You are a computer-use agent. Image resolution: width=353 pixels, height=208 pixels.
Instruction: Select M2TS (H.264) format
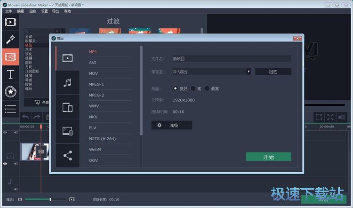tap(102, 139)
